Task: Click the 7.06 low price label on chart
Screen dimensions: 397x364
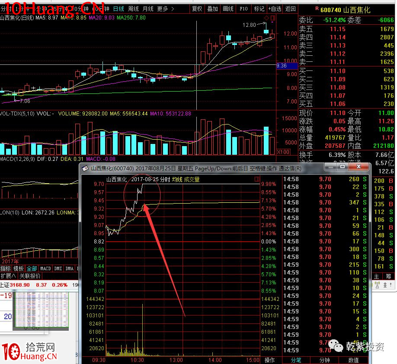Action: pyautogui.click(x=25, y=101)
